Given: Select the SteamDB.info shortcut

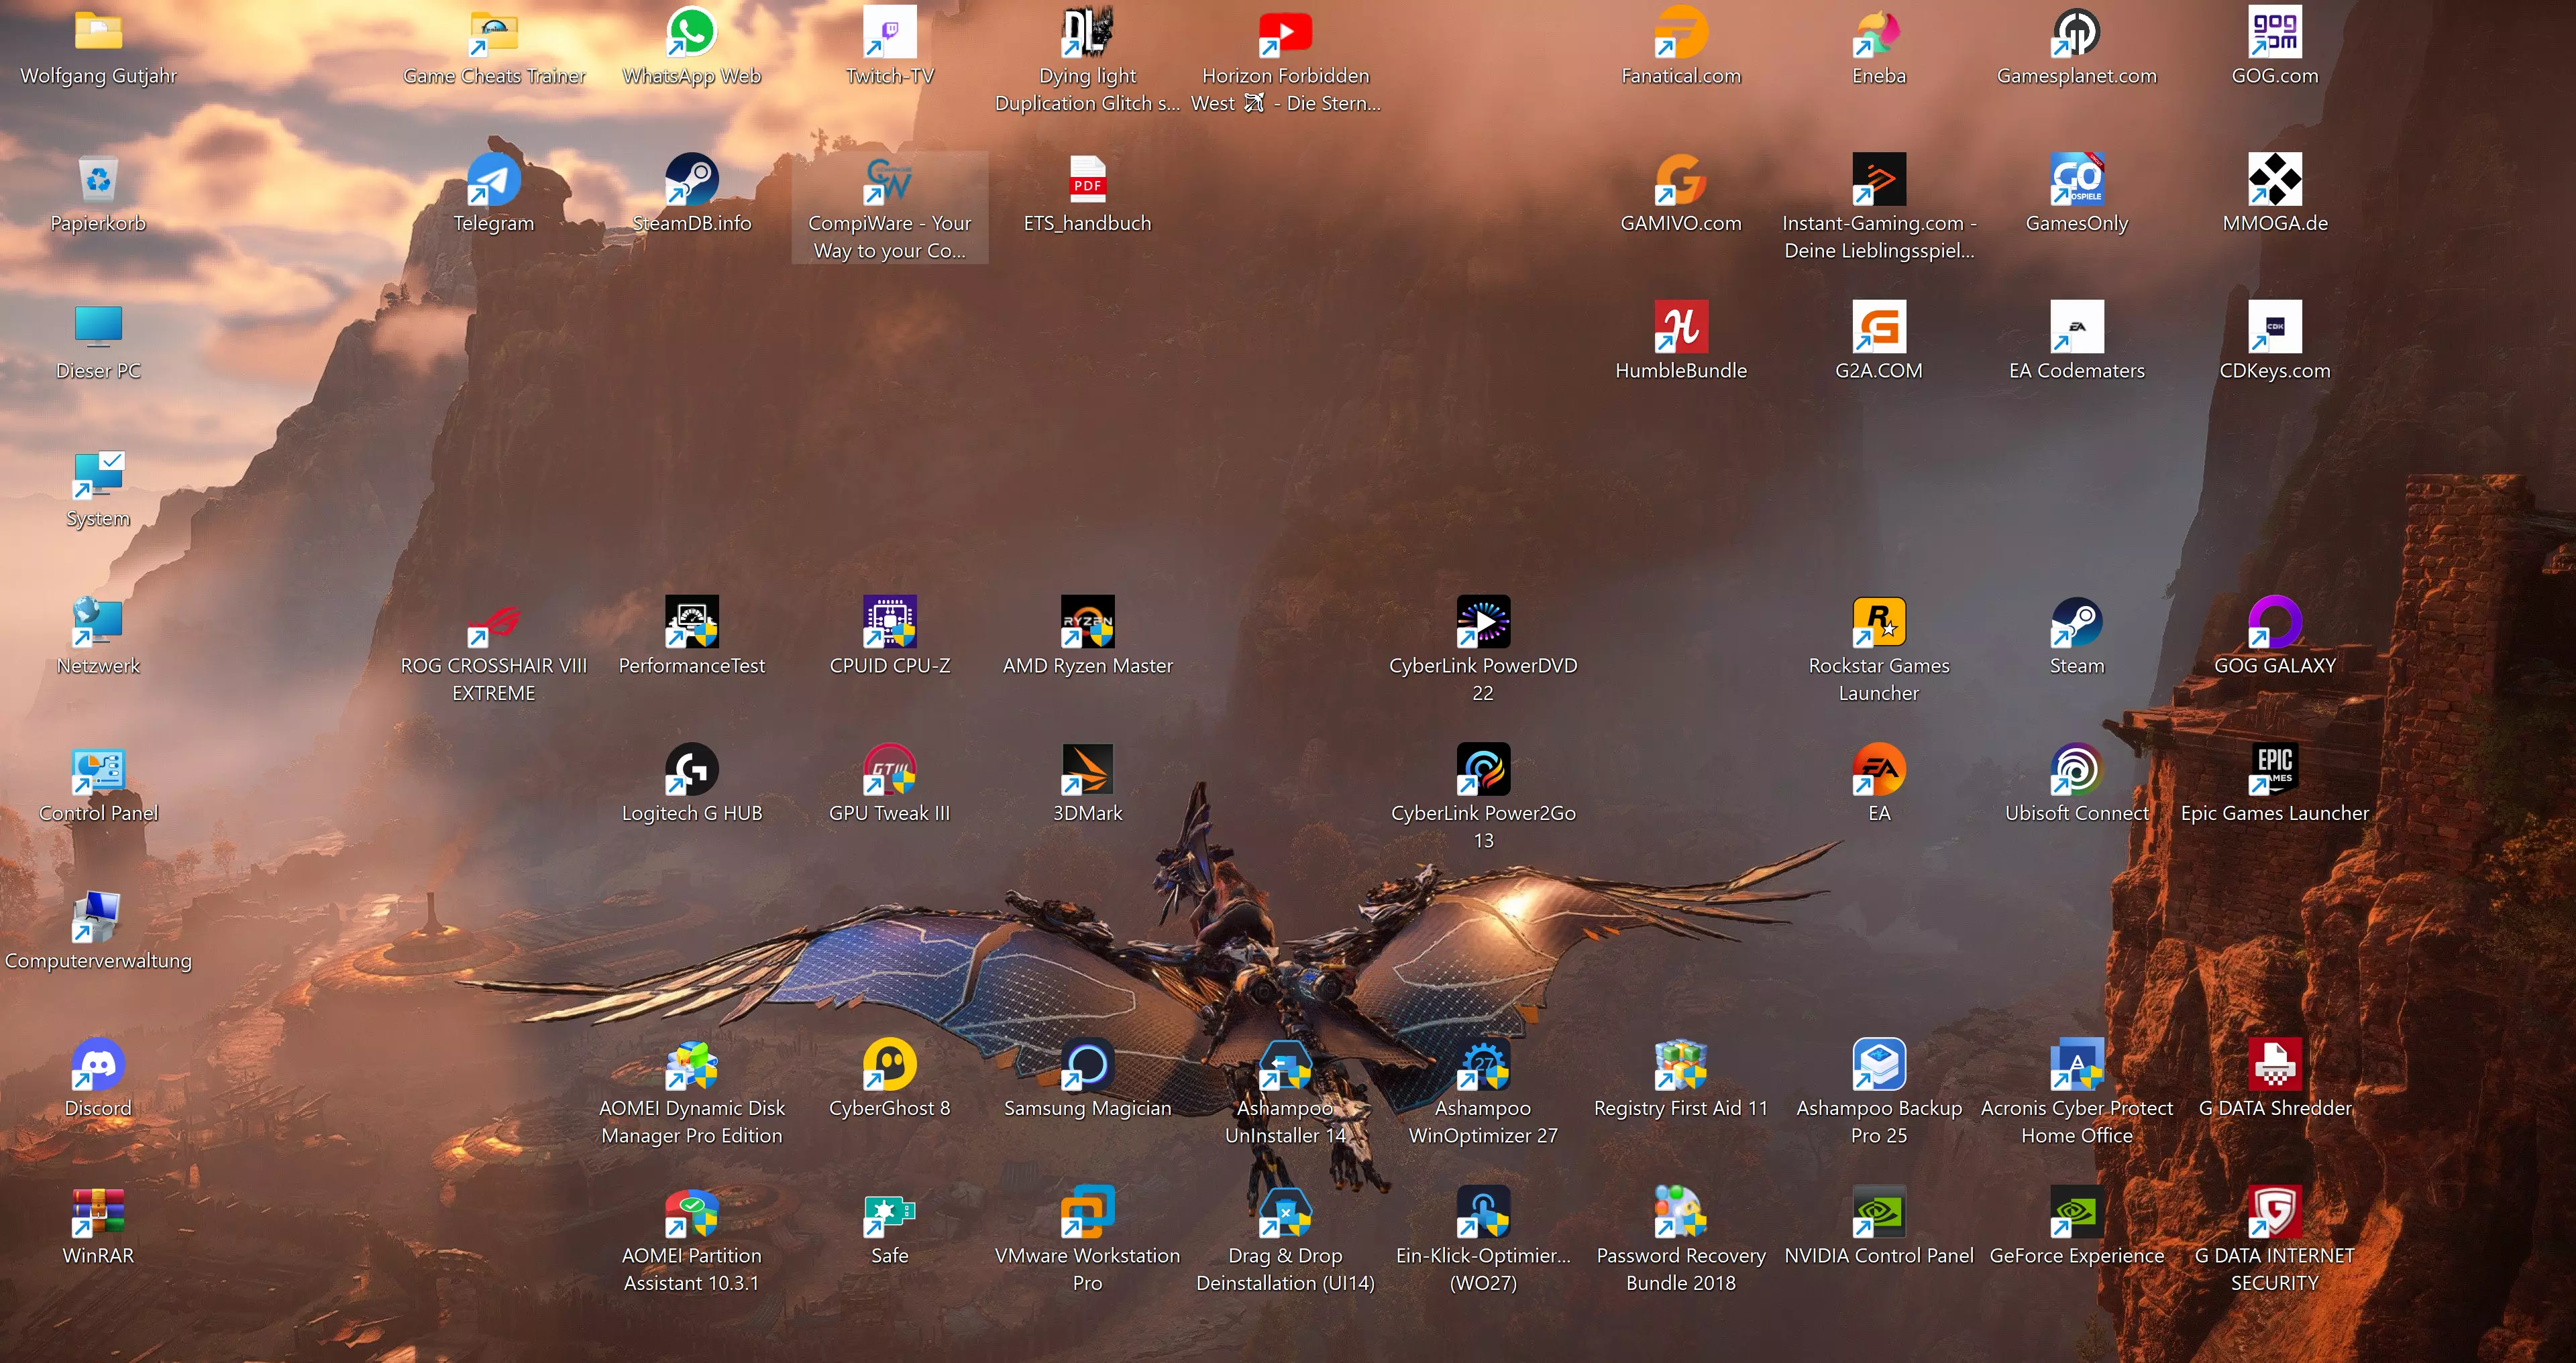Looking at the screenshot, I should pyautogui.click(x=692, y=180).
